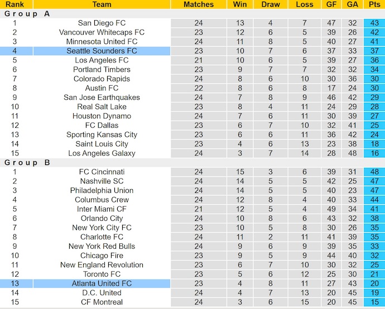Viewport: 385px width, 309px height.
Task: Click the Vancouver Whitecaps FC team name
Action: (x=102, y=32)
